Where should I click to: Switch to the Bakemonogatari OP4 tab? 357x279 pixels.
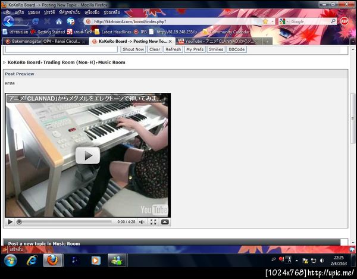pyautogui.click(x=46, y=41)
